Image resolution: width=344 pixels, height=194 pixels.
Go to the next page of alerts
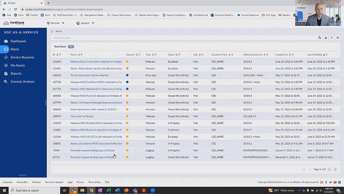coord(329,169)
